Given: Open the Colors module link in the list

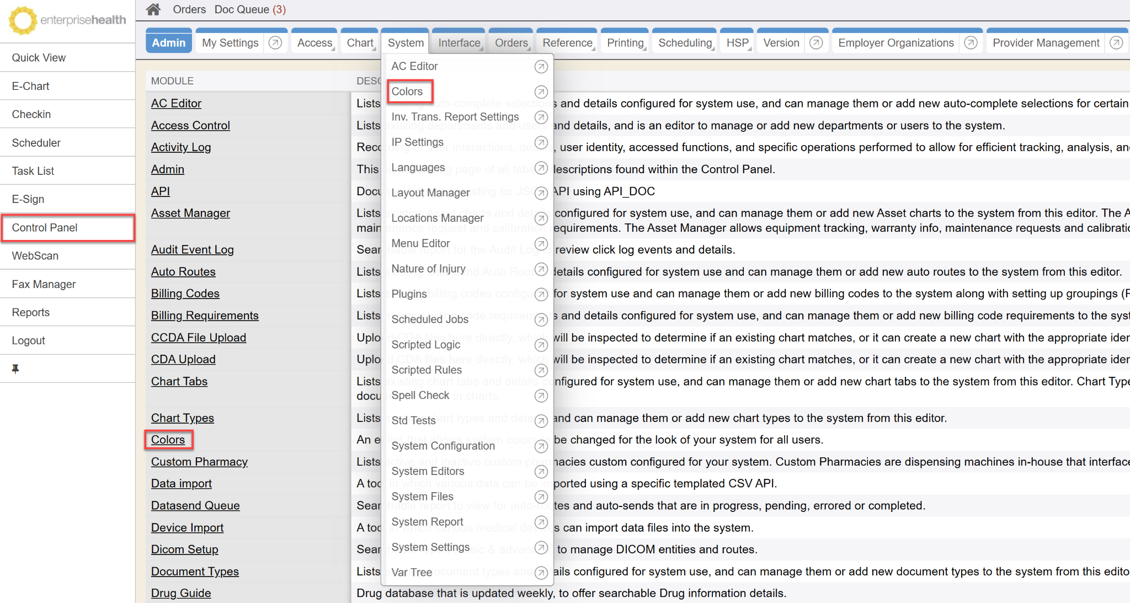Looking at the screenshot, I should tap(168, 440).
